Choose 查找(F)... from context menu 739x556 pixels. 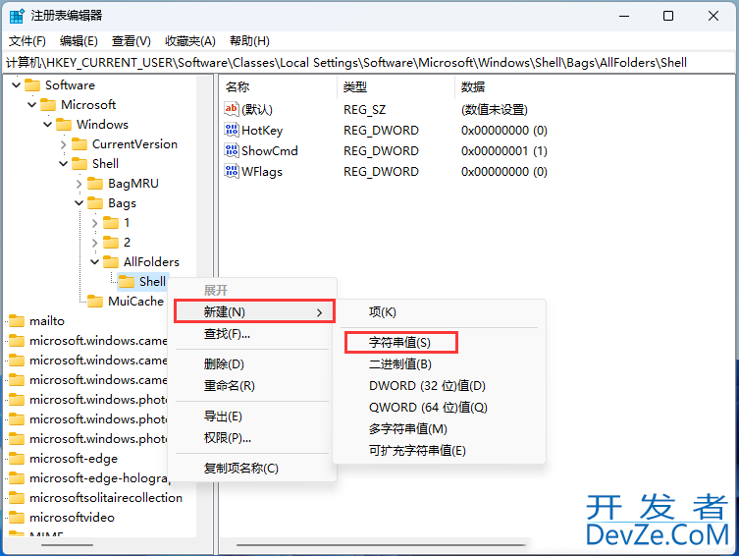click(x=252, y=334)
